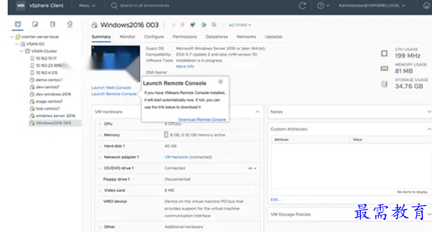Click the Download Remote Console link
Viewport: 432px width, 232px height.
click(202, 120)
